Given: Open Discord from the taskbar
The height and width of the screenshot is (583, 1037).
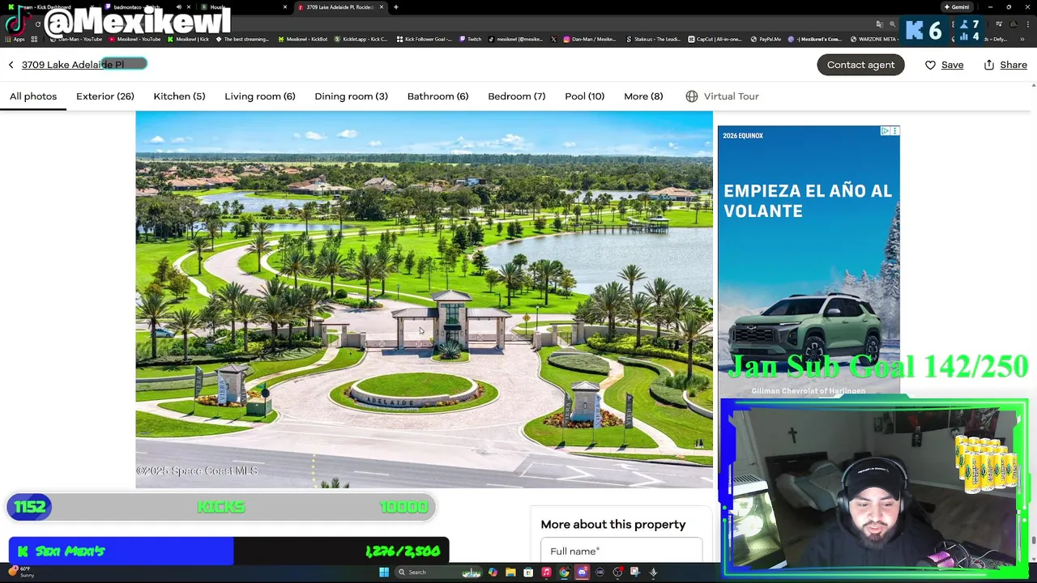Looking at the screenshot, I should click(x=582, y=572).
